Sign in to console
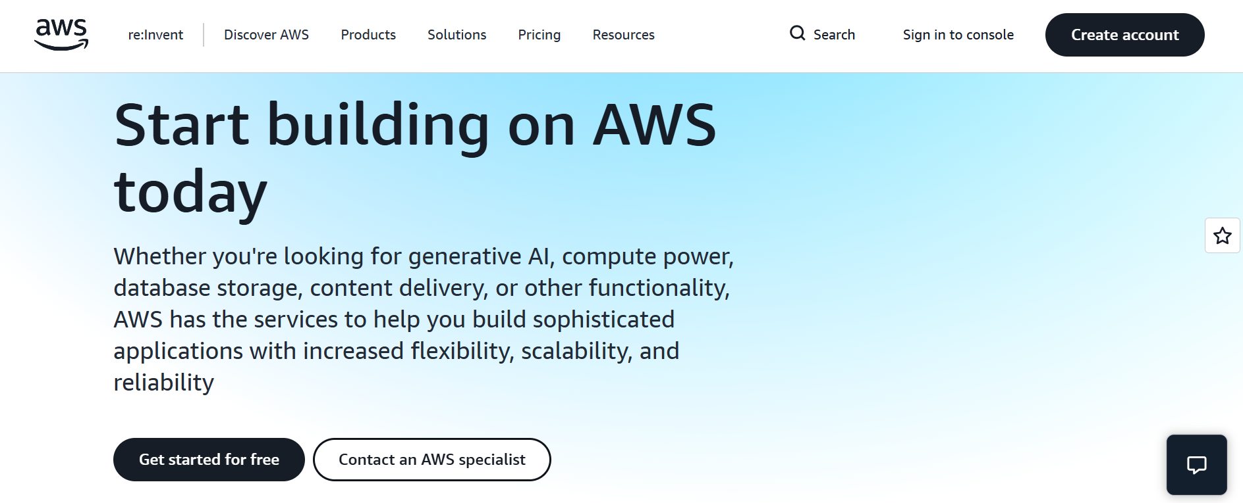 (958, 35)
